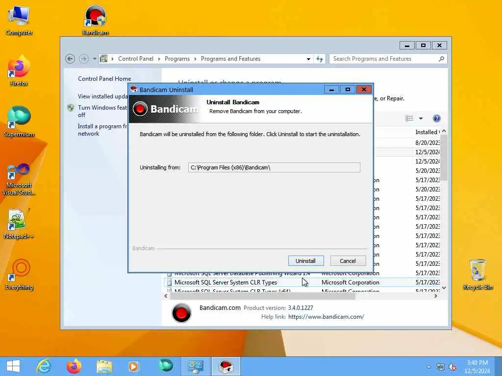Launch Firefox from the taskbar
Viewport: 502px width, 376px height.
tap(74, 366)
